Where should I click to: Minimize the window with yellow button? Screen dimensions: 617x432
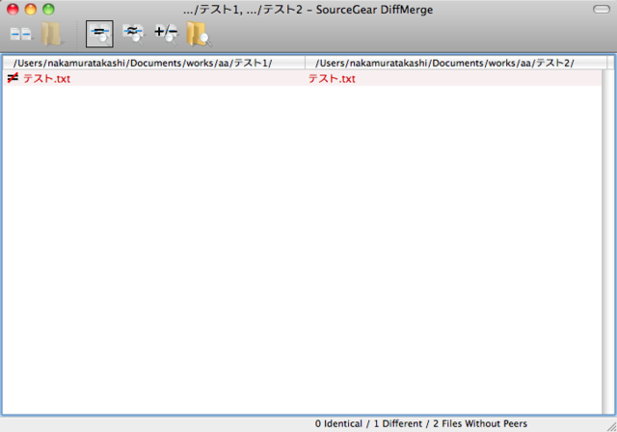(30, 10)
